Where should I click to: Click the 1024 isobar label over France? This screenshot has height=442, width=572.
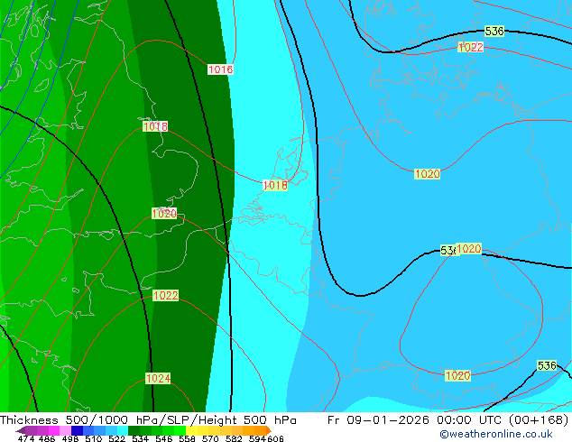[x=158, y=378]
